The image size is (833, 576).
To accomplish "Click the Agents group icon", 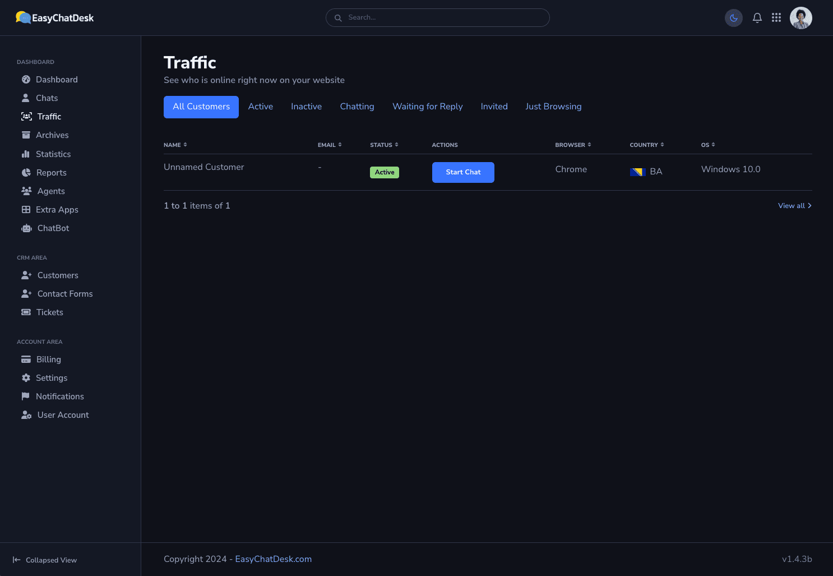I will 26,191.
